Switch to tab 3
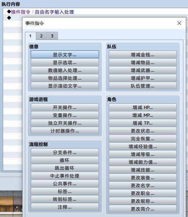Image resolution: width=188 pixels, height=217 pixels. 52,36
